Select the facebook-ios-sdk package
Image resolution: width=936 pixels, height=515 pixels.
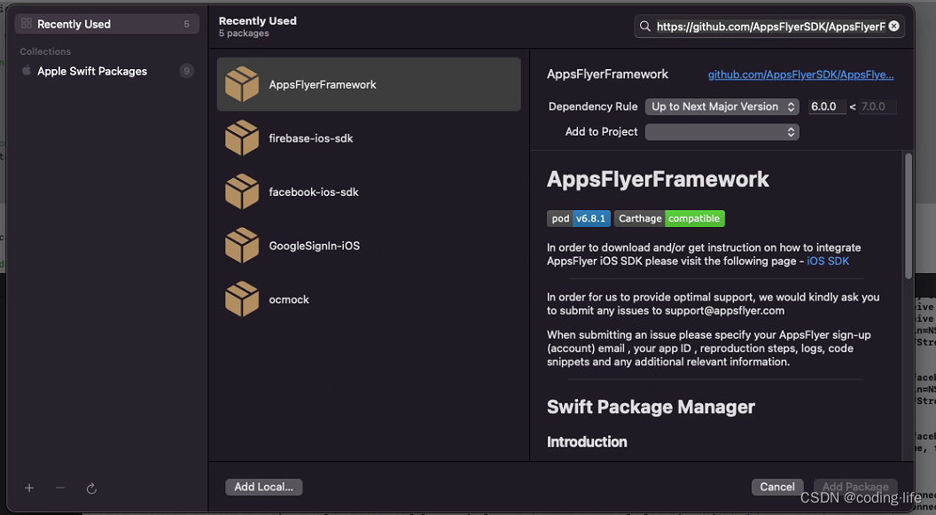tap(369, 191)
